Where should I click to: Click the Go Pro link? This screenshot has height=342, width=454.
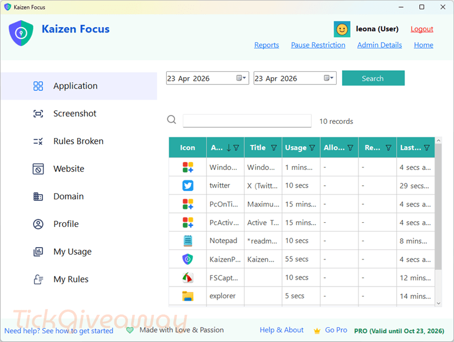point(336,330)
